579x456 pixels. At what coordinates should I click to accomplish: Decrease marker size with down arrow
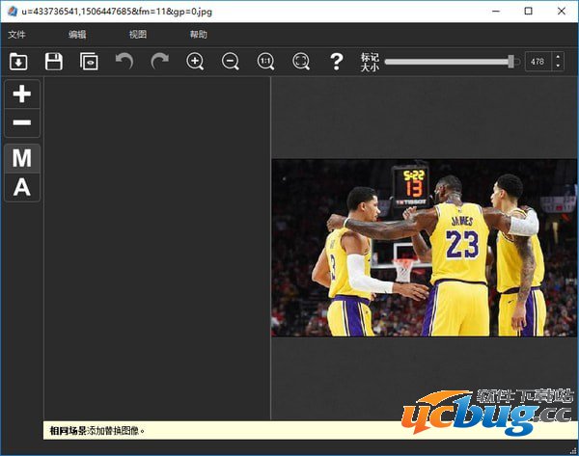point(558,67)
